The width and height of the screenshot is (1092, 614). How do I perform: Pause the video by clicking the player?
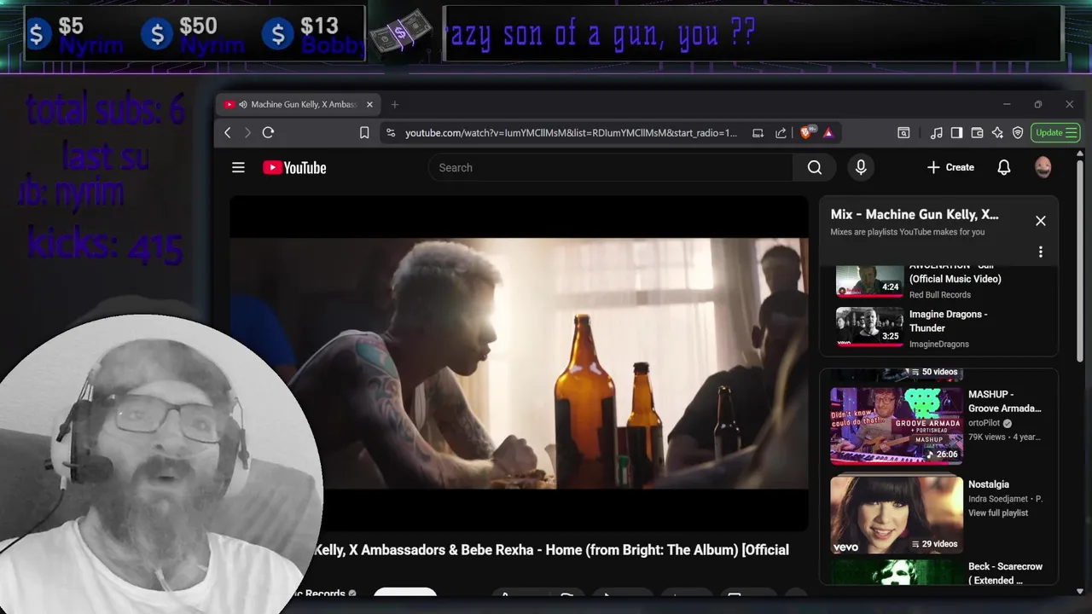coord(519,363)
